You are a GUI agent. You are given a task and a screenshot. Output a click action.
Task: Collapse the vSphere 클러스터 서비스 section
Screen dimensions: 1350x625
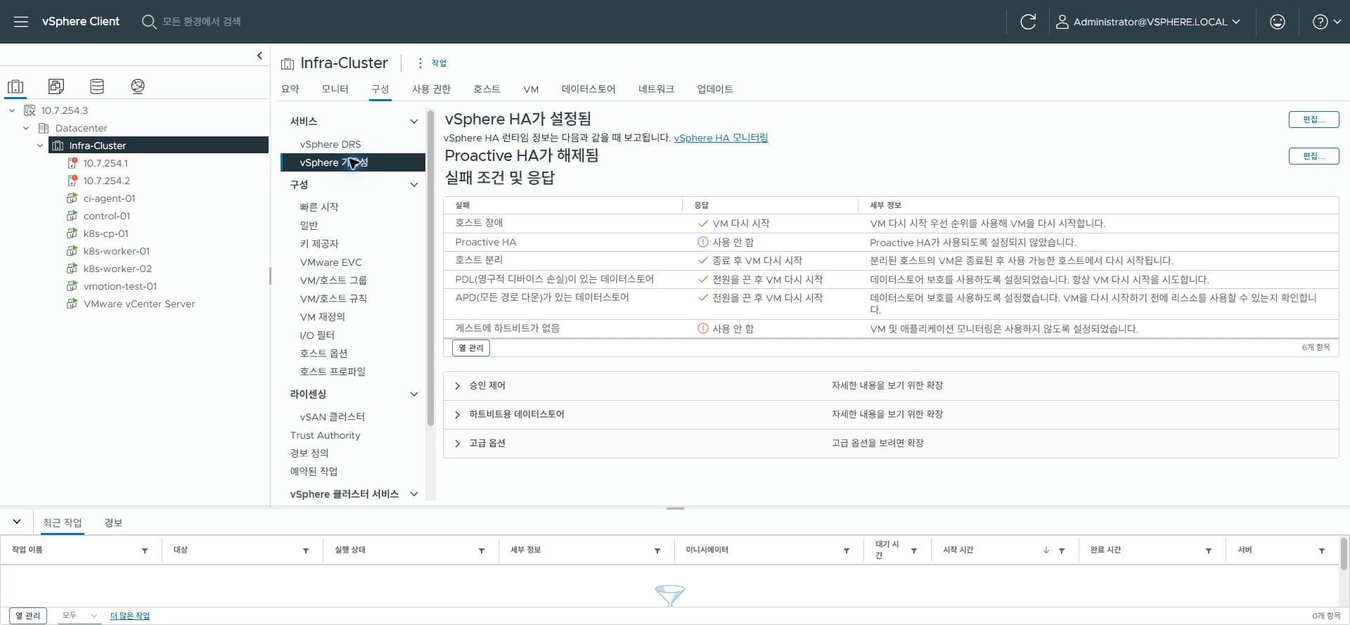tap(414, 494)
